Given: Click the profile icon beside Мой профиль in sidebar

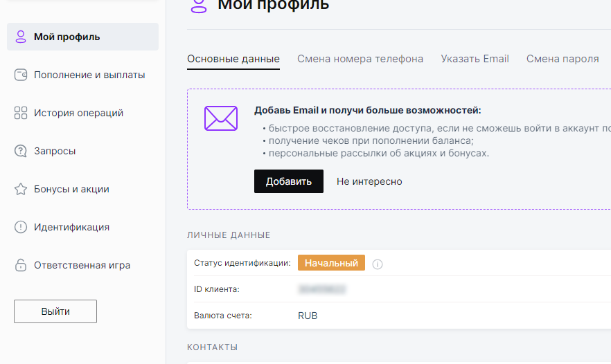Looking at the screenshot, I should (x=20, y=37).
